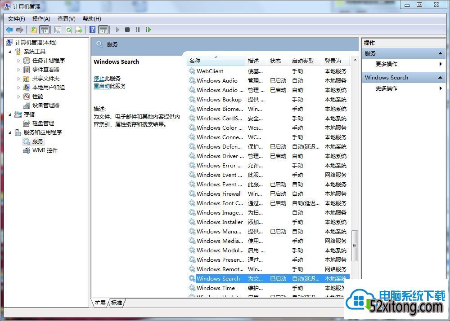Go back using the toolbar back arrow
The height and width of the screenshot is (321, 450).
(9, 30)
